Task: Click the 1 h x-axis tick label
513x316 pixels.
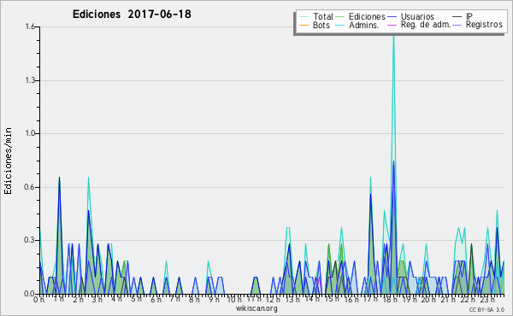Action: click(59, 299)
